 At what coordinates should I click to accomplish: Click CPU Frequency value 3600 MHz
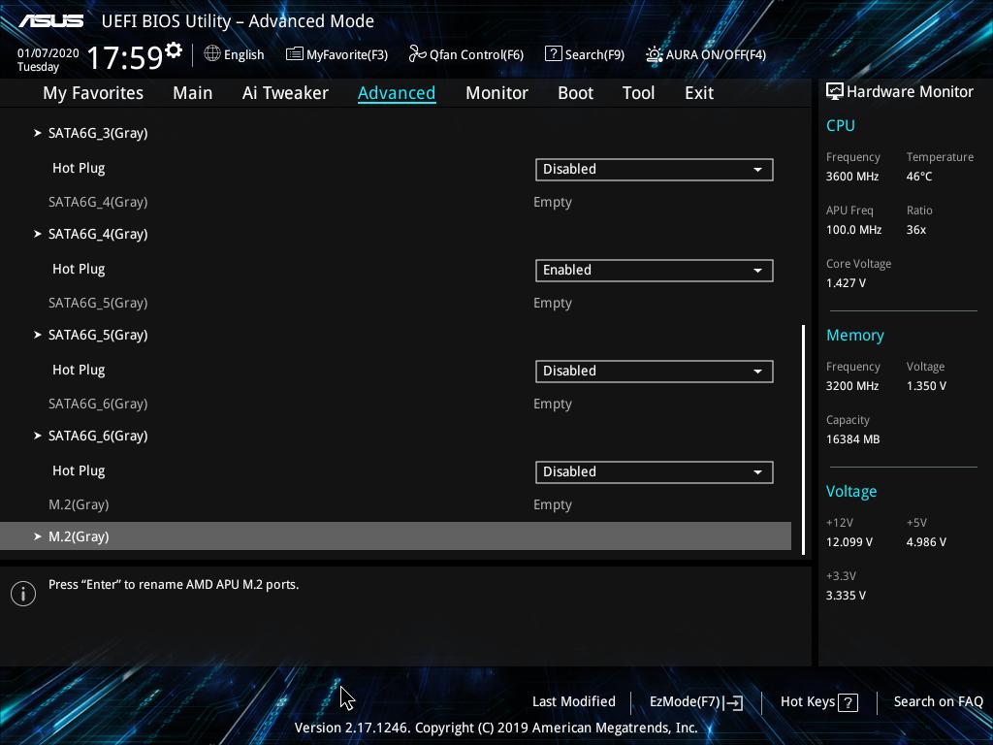(x=851, y=177)
